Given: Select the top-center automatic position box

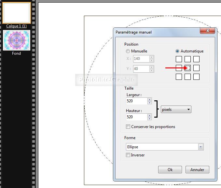Looking at the screenshot, I should tap(187, 59).
